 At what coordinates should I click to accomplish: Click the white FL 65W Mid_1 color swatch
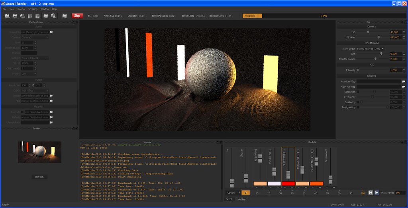(274, 183)
